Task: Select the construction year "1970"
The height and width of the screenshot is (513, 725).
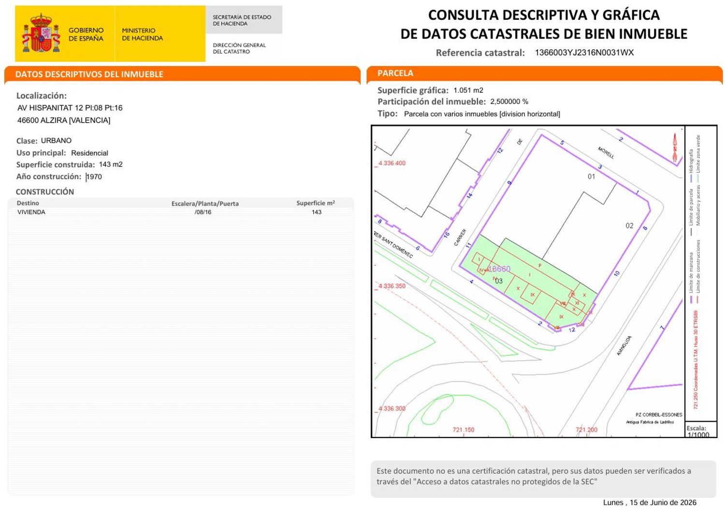Action: tap(94, 177)
